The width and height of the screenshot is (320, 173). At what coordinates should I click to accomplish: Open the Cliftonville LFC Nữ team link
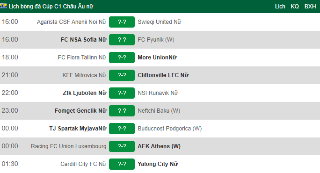coord(163,75)
